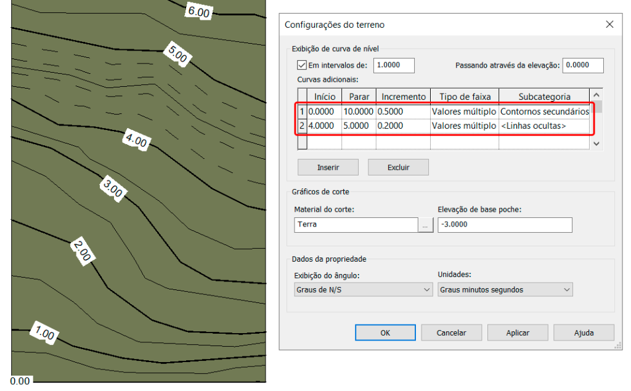
Task: Click the Cancelar button
Action: (x=451, y=332)
